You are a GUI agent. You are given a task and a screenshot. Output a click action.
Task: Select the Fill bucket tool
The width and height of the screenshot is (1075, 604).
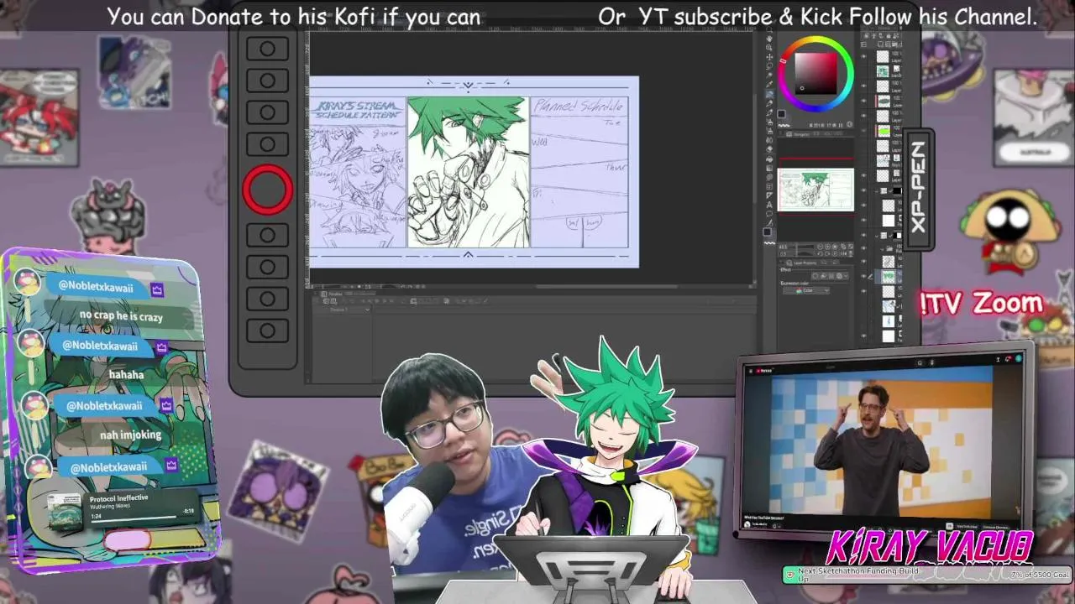(x=769, y=158)
